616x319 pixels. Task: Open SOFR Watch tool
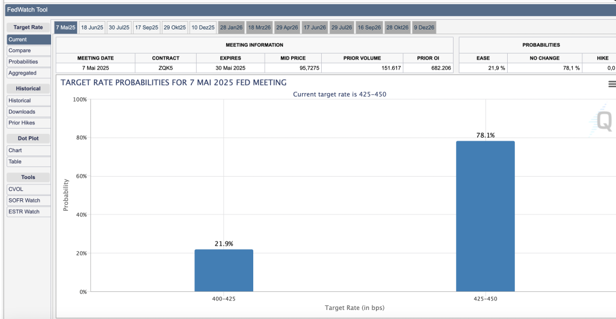pos(28,201)
